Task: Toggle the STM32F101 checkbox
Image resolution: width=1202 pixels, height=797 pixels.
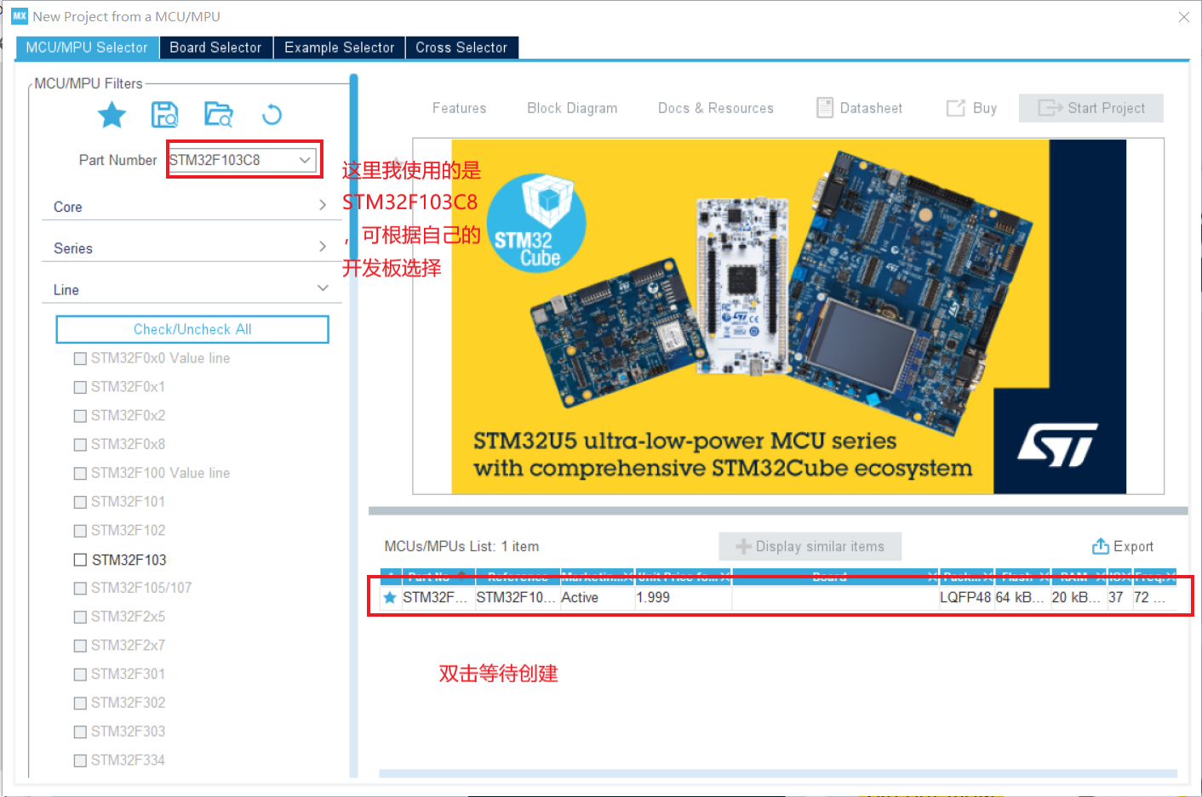Action: click(x=80, y=502)
